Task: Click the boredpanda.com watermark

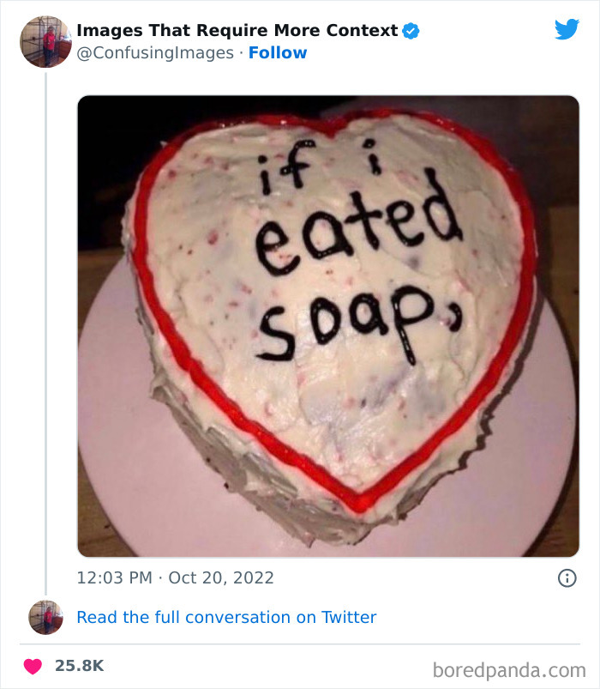Action: (509, 668)
